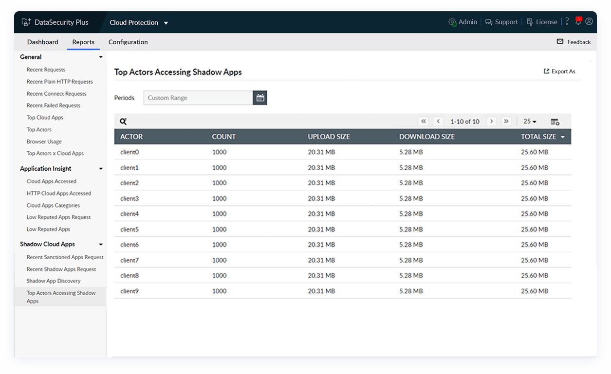The image size is (611, 374).
Task: Click the help question mark icon
Action: [567, 22]
